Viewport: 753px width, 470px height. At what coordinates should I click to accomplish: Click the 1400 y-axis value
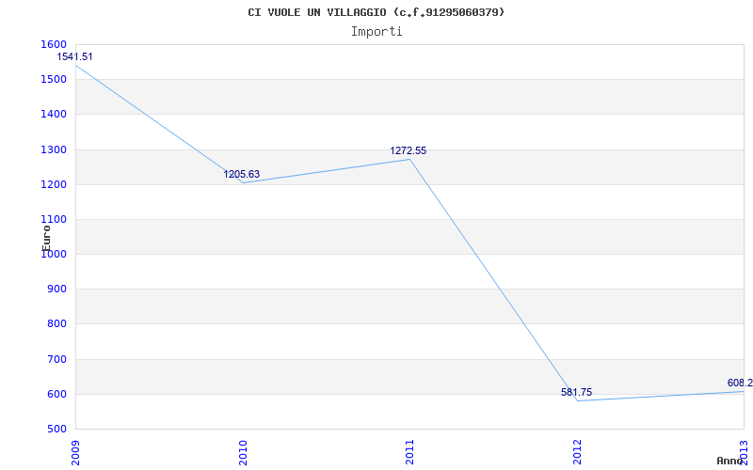click(x=55, y=114)
